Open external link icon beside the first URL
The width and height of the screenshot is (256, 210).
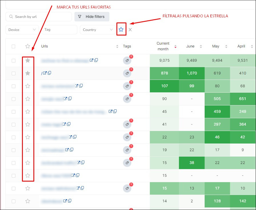[x=91, y=60]
